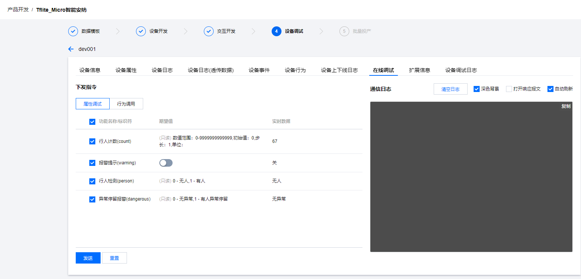The width and height of the screenshot is (581, 279).
Task: Click the 发送 button
Action: coord(88,258)
